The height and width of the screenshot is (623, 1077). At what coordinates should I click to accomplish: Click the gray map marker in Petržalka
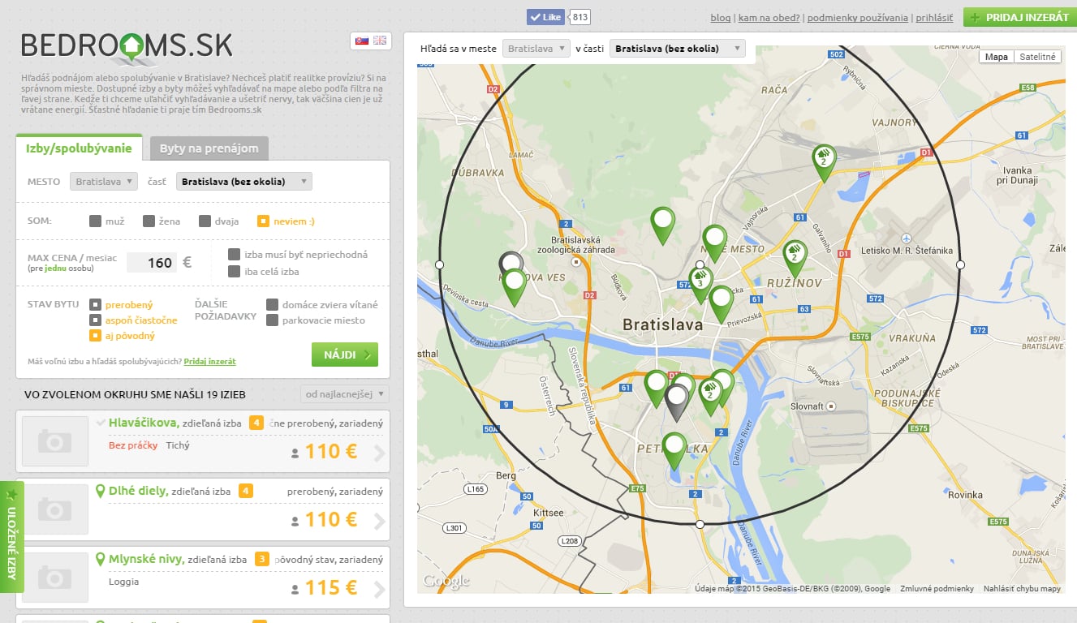[676, 399]
